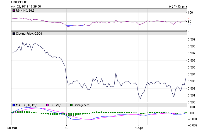Click the purple RSI legend swatch
Screen dimensions: 198x135
tap(14, 11)
